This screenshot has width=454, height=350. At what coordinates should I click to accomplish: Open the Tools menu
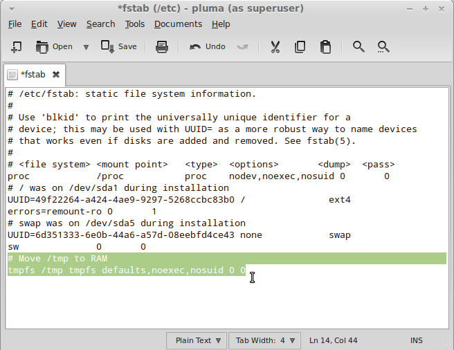(x=135, y=24)
